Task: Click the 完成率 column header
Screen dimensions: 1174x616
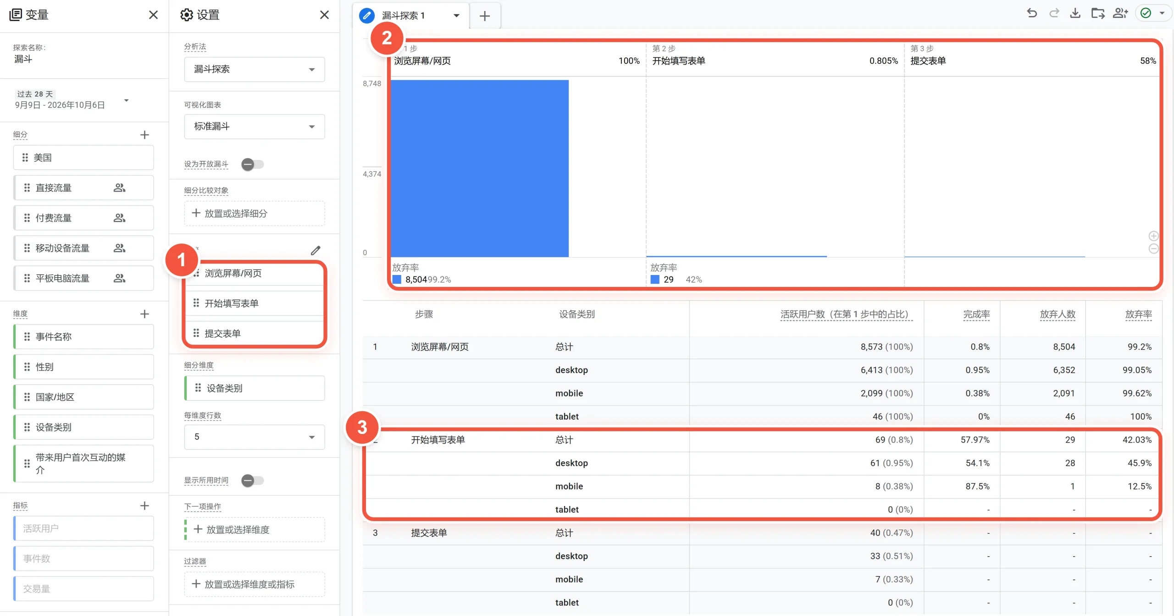Action: point(976,314)
